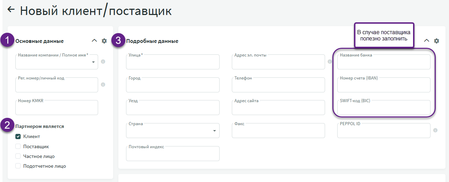
Task: Click info icon beside Адрес эл. почты
Action: point(330,62)
